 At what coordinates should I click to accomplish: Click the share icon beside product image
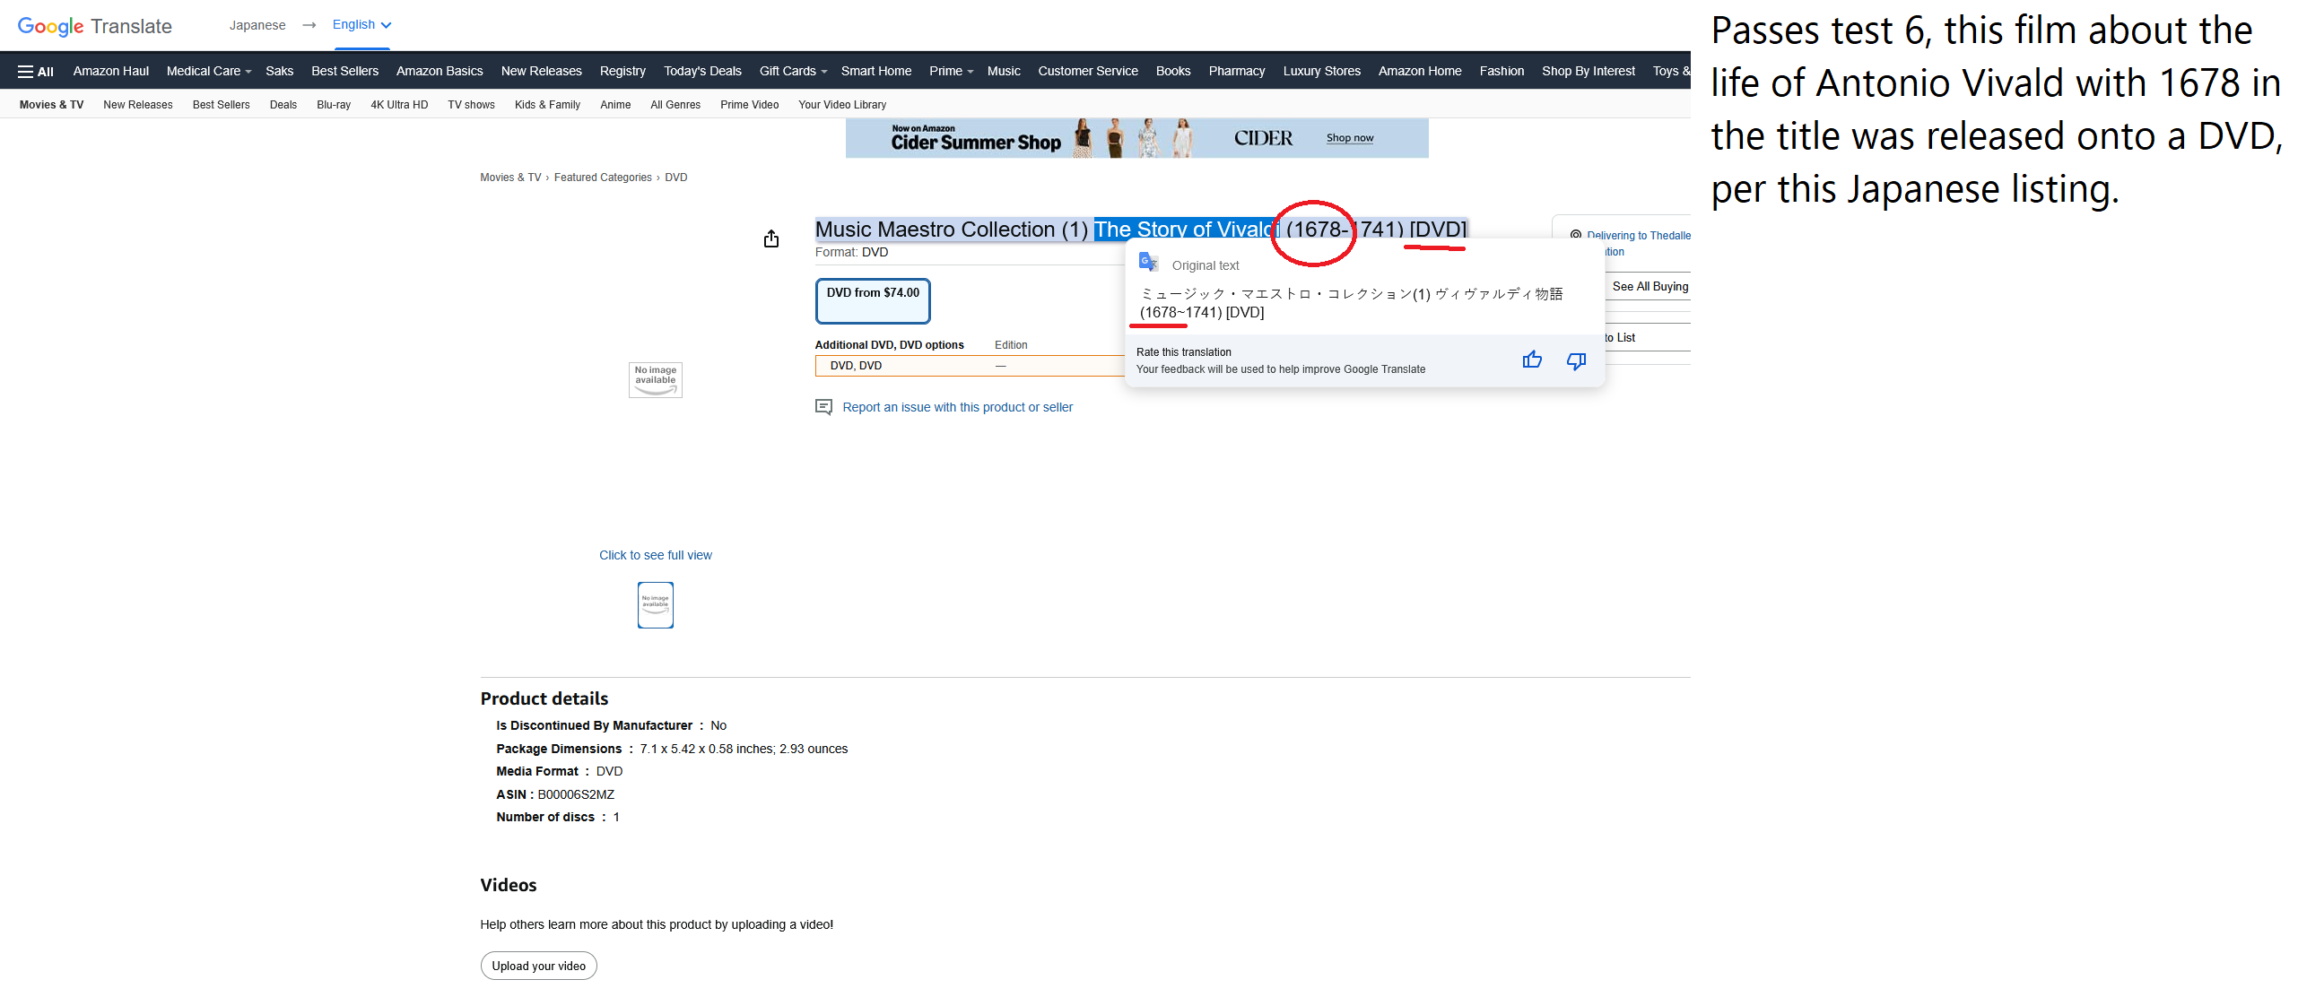tap(771, 238)
